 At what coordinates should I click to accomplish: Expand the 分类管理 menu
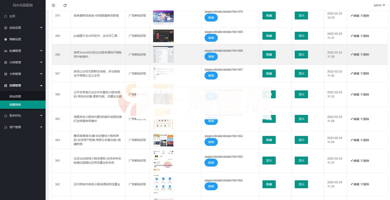tap(23, 62)
